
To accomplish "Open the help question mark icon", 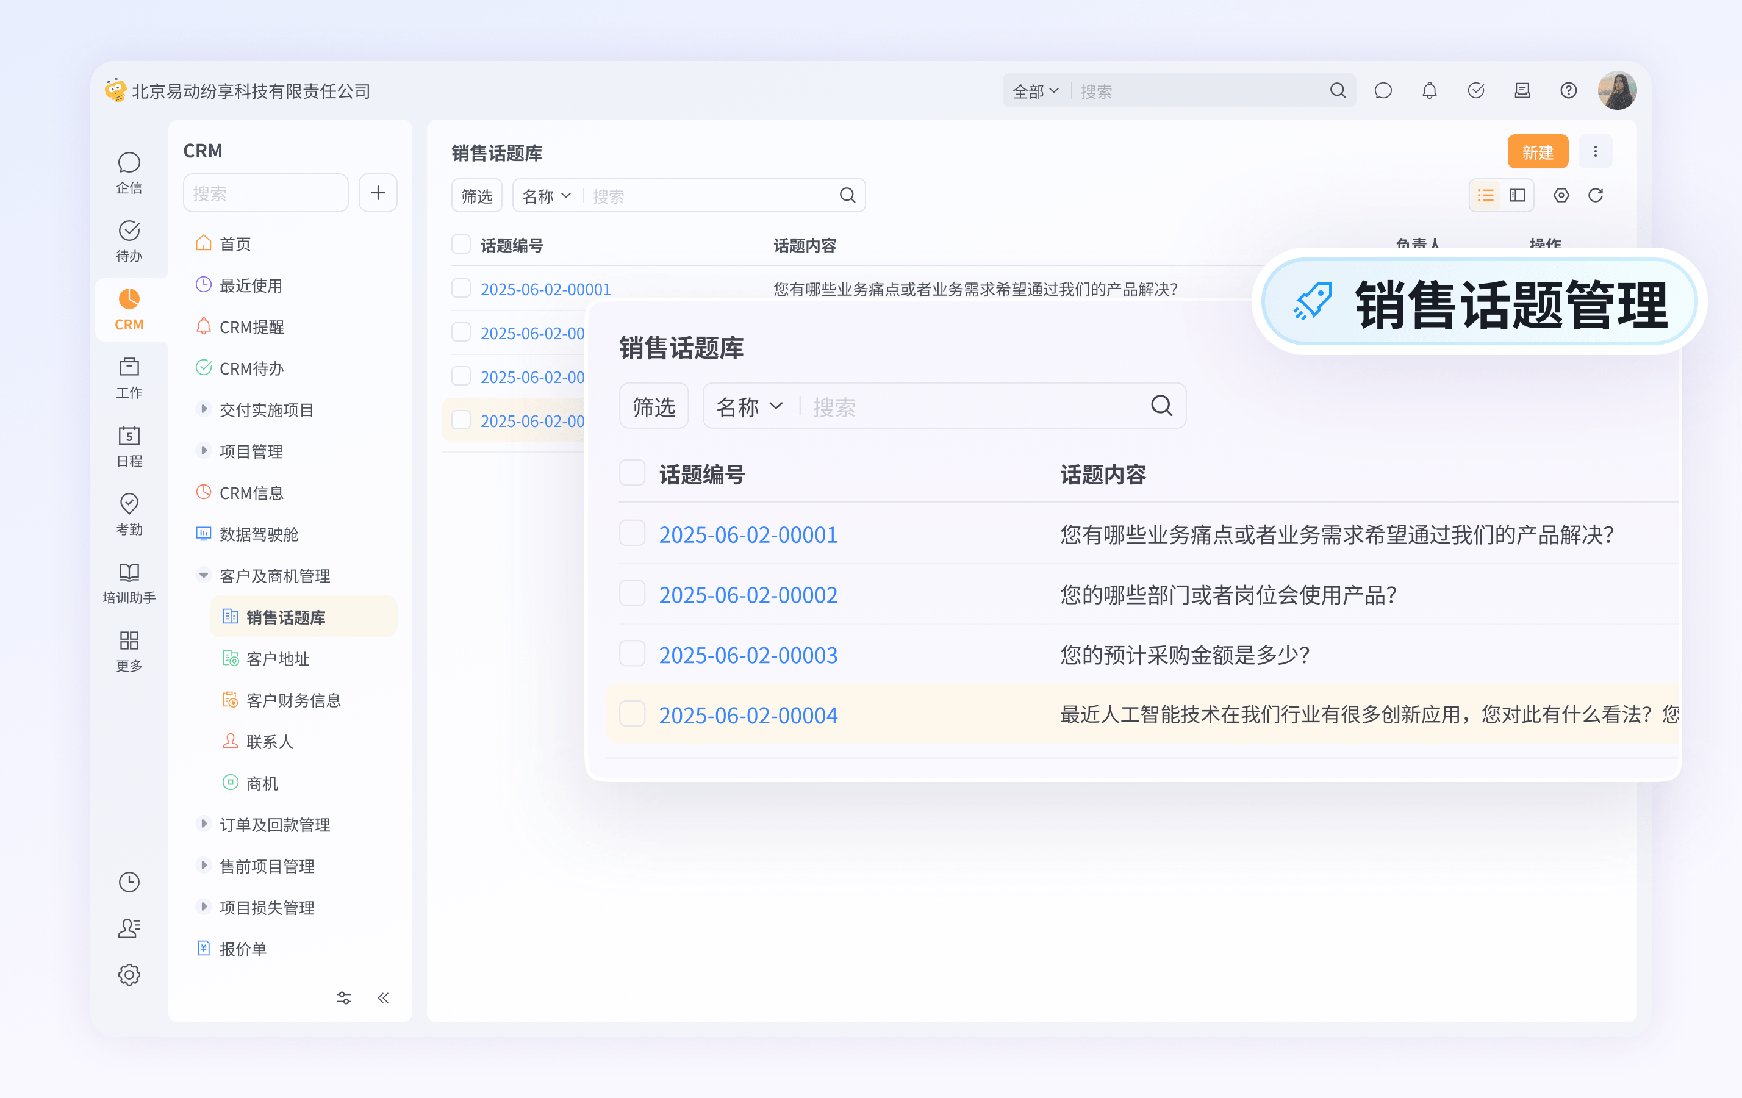I will tap(1568, 90).
